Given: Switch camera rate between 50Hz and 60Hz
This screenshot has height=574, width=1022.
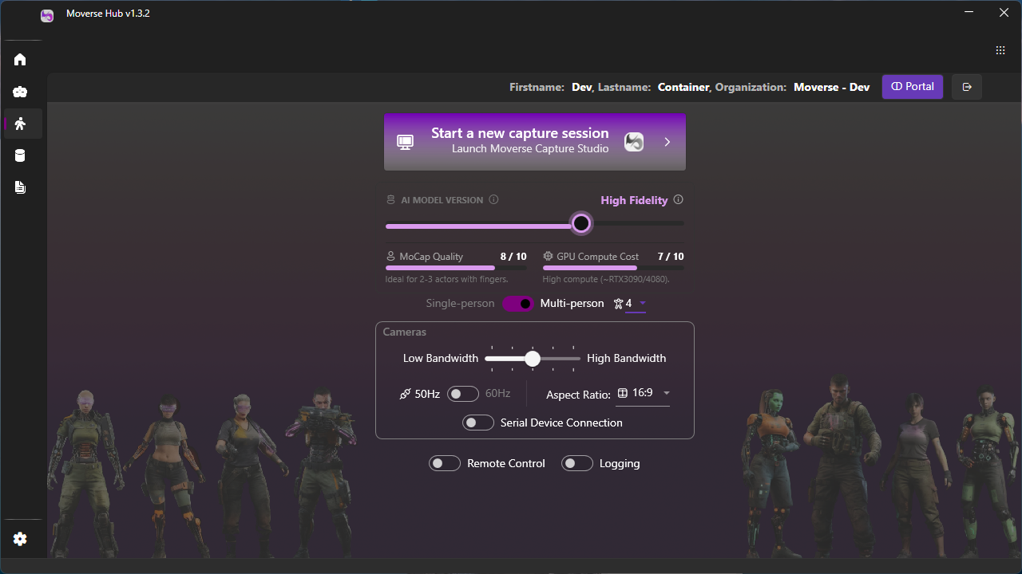Looking at the screenshot, I should [x=463, y=394].
